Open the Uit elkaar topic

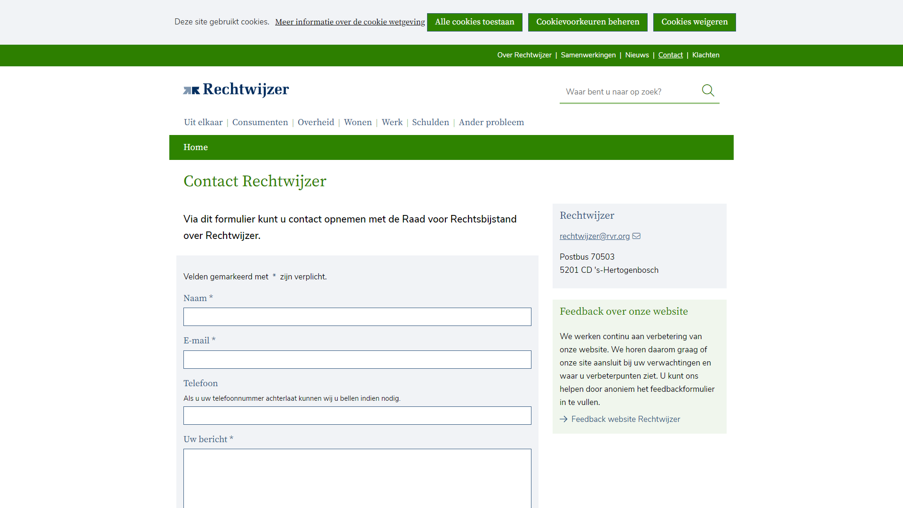click(x=203, y=122)
